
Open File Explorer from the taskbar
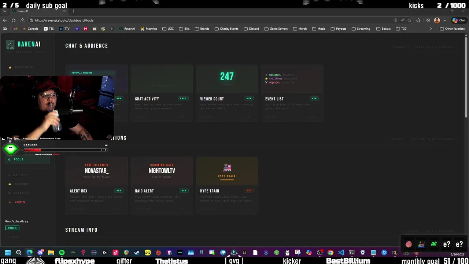tap(51, 252)
